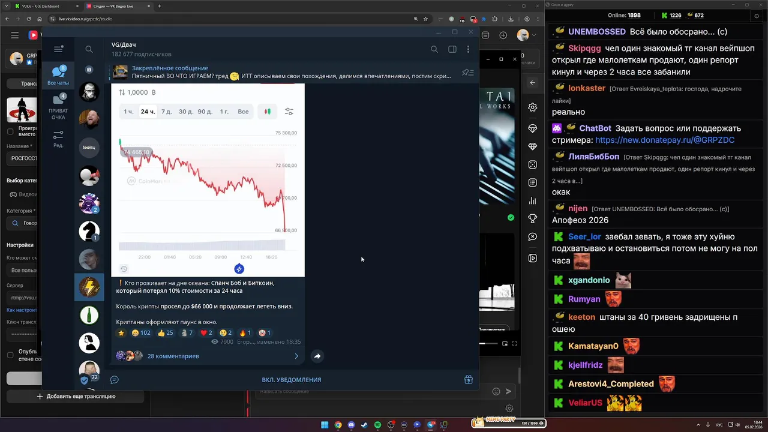Open 28 комментариев thread
Viewport: 768px width, 432px height.
tap(173, 356)
